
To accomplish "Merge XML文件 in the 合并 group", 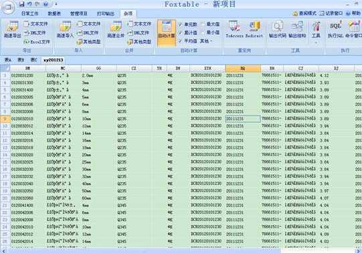I will pos(139,33).
